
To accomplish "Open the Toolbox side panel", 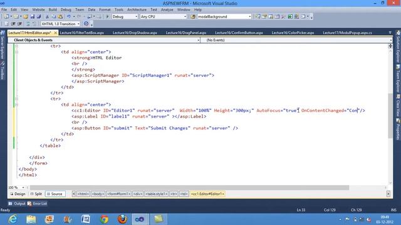I will (3, 71).
